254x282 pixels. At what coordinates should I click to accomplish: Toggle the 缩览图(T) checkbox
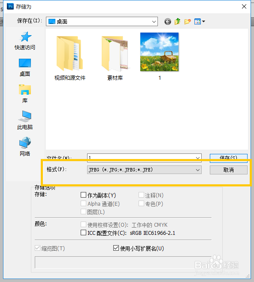(37, 248)
